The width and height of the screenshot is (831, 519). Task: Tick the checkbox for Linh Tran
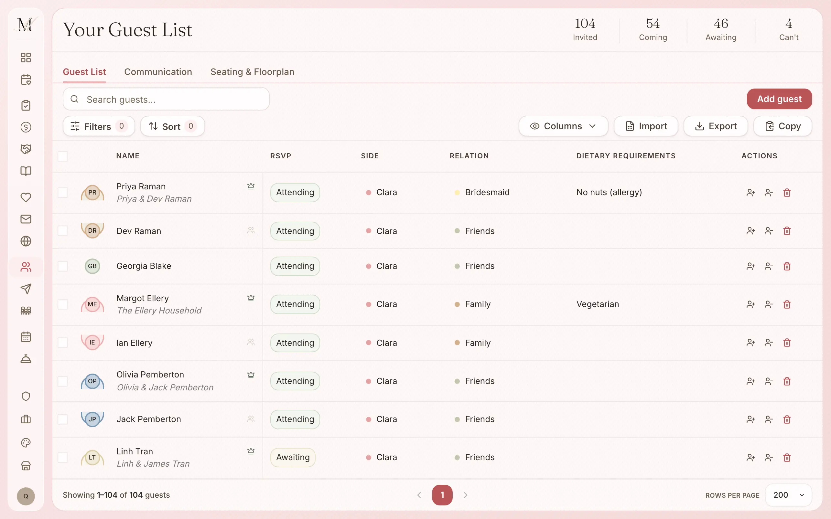[62, 457]
